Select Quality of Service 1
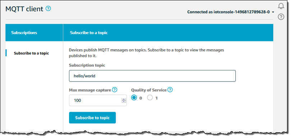This screenshot has width=291, height=138. point(150,97)
